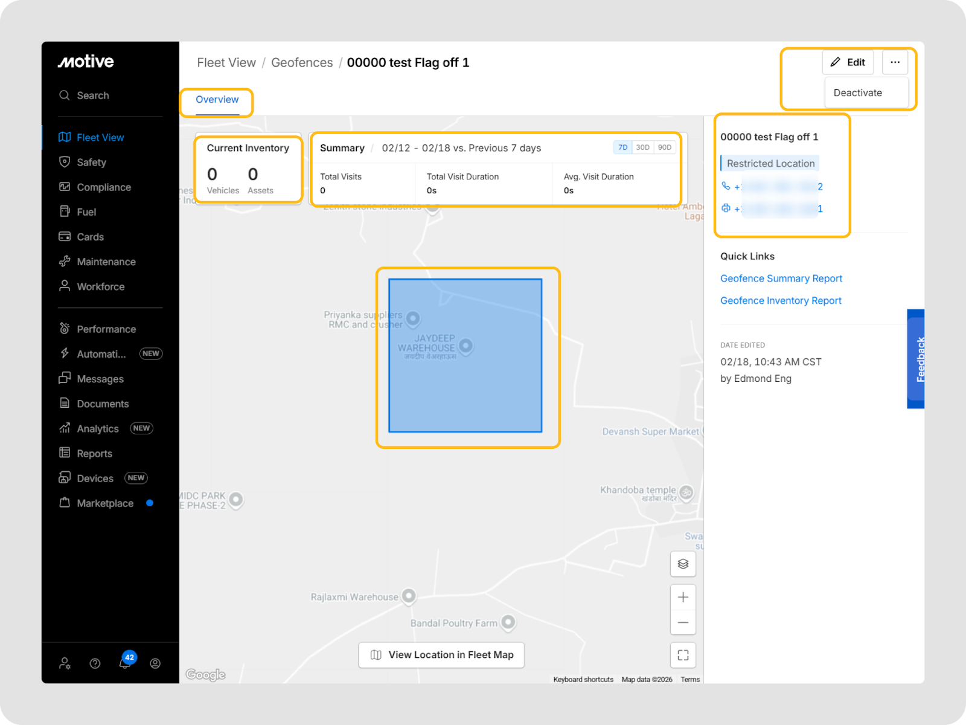Image resolution: width=966 pixels, height=725 pixels.
Task: Open the user profile icon
Action: [x=155, y=663]
